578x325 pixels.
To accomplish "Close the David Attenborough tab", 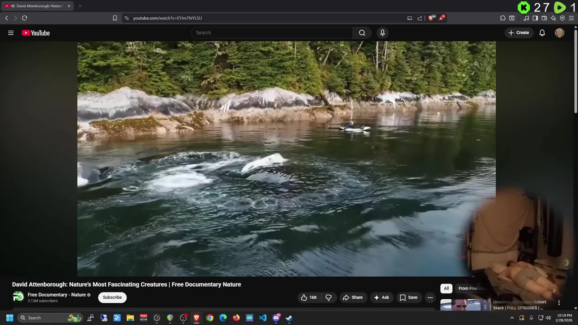I will [69, 6].
